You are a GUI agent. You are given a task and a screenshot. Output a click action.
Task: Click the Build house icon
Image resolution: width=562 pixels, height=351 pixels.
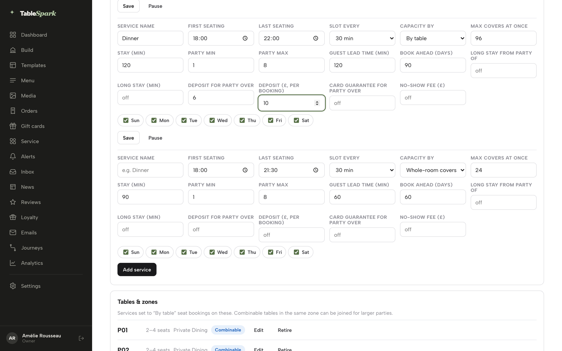[x=13, y=50]
